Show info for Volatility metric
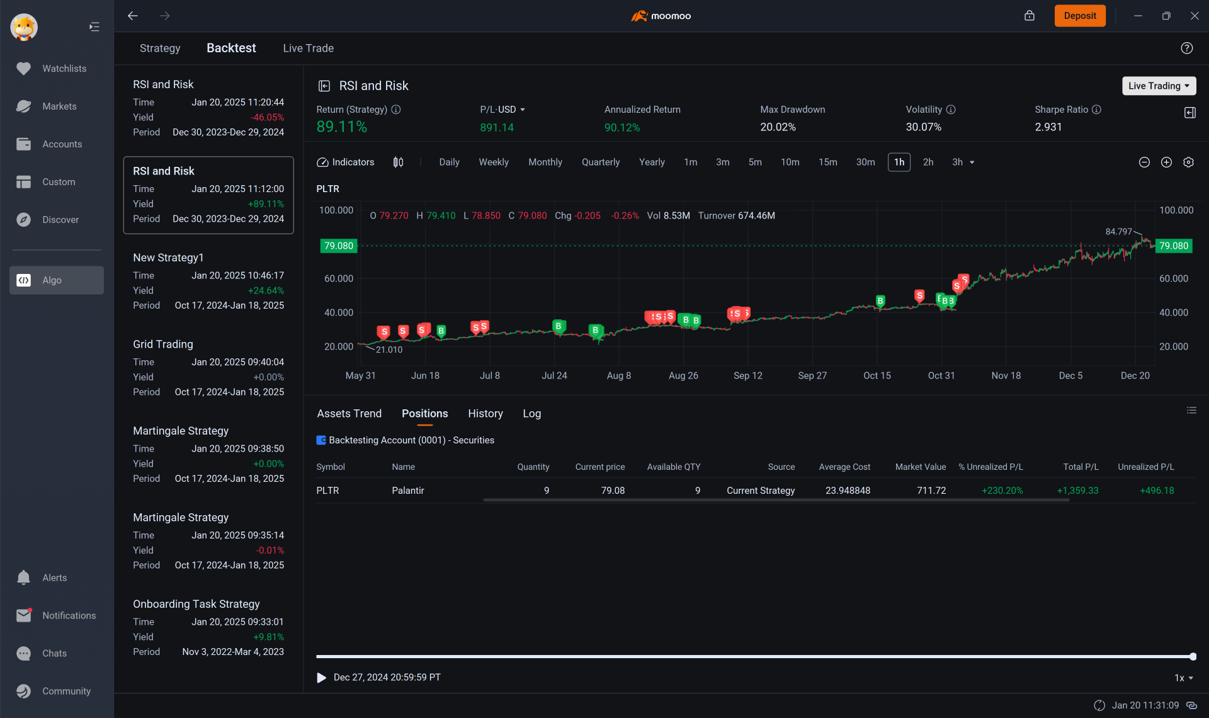 click(x=951, y=110)
